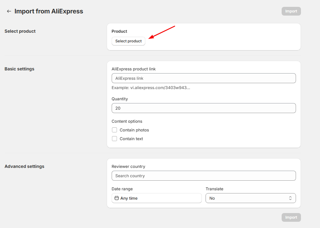Screen dimensions: 320x228
Task: Click the Import button at the top
Action: pyautogui.click(x=291, y=11)
